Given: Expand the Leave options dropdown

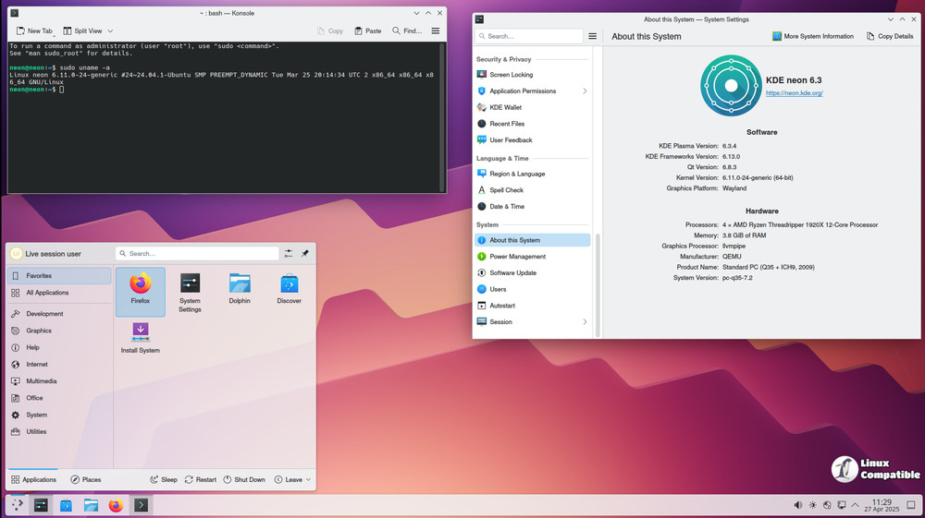Looking at the screenshot, I should click(x=307, y=480).
